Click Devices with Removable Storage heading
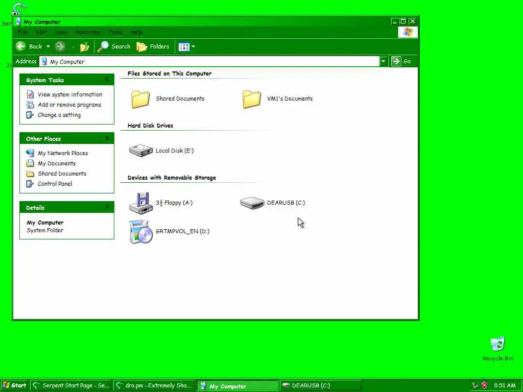Viewport: 523px width, 392px height. click(172, 178)
